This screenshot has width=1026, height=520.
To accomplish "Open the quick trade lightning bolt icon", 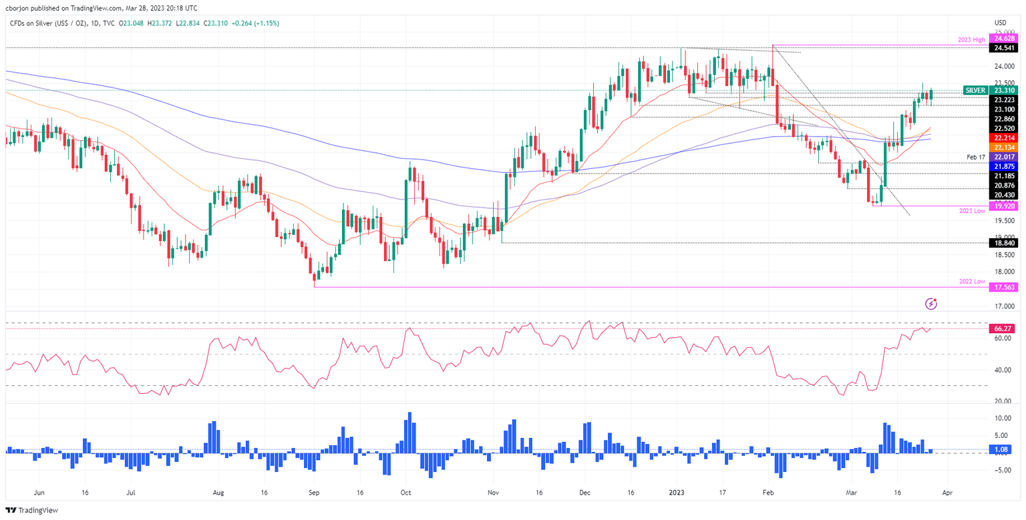I will click(x=930, y=302).
